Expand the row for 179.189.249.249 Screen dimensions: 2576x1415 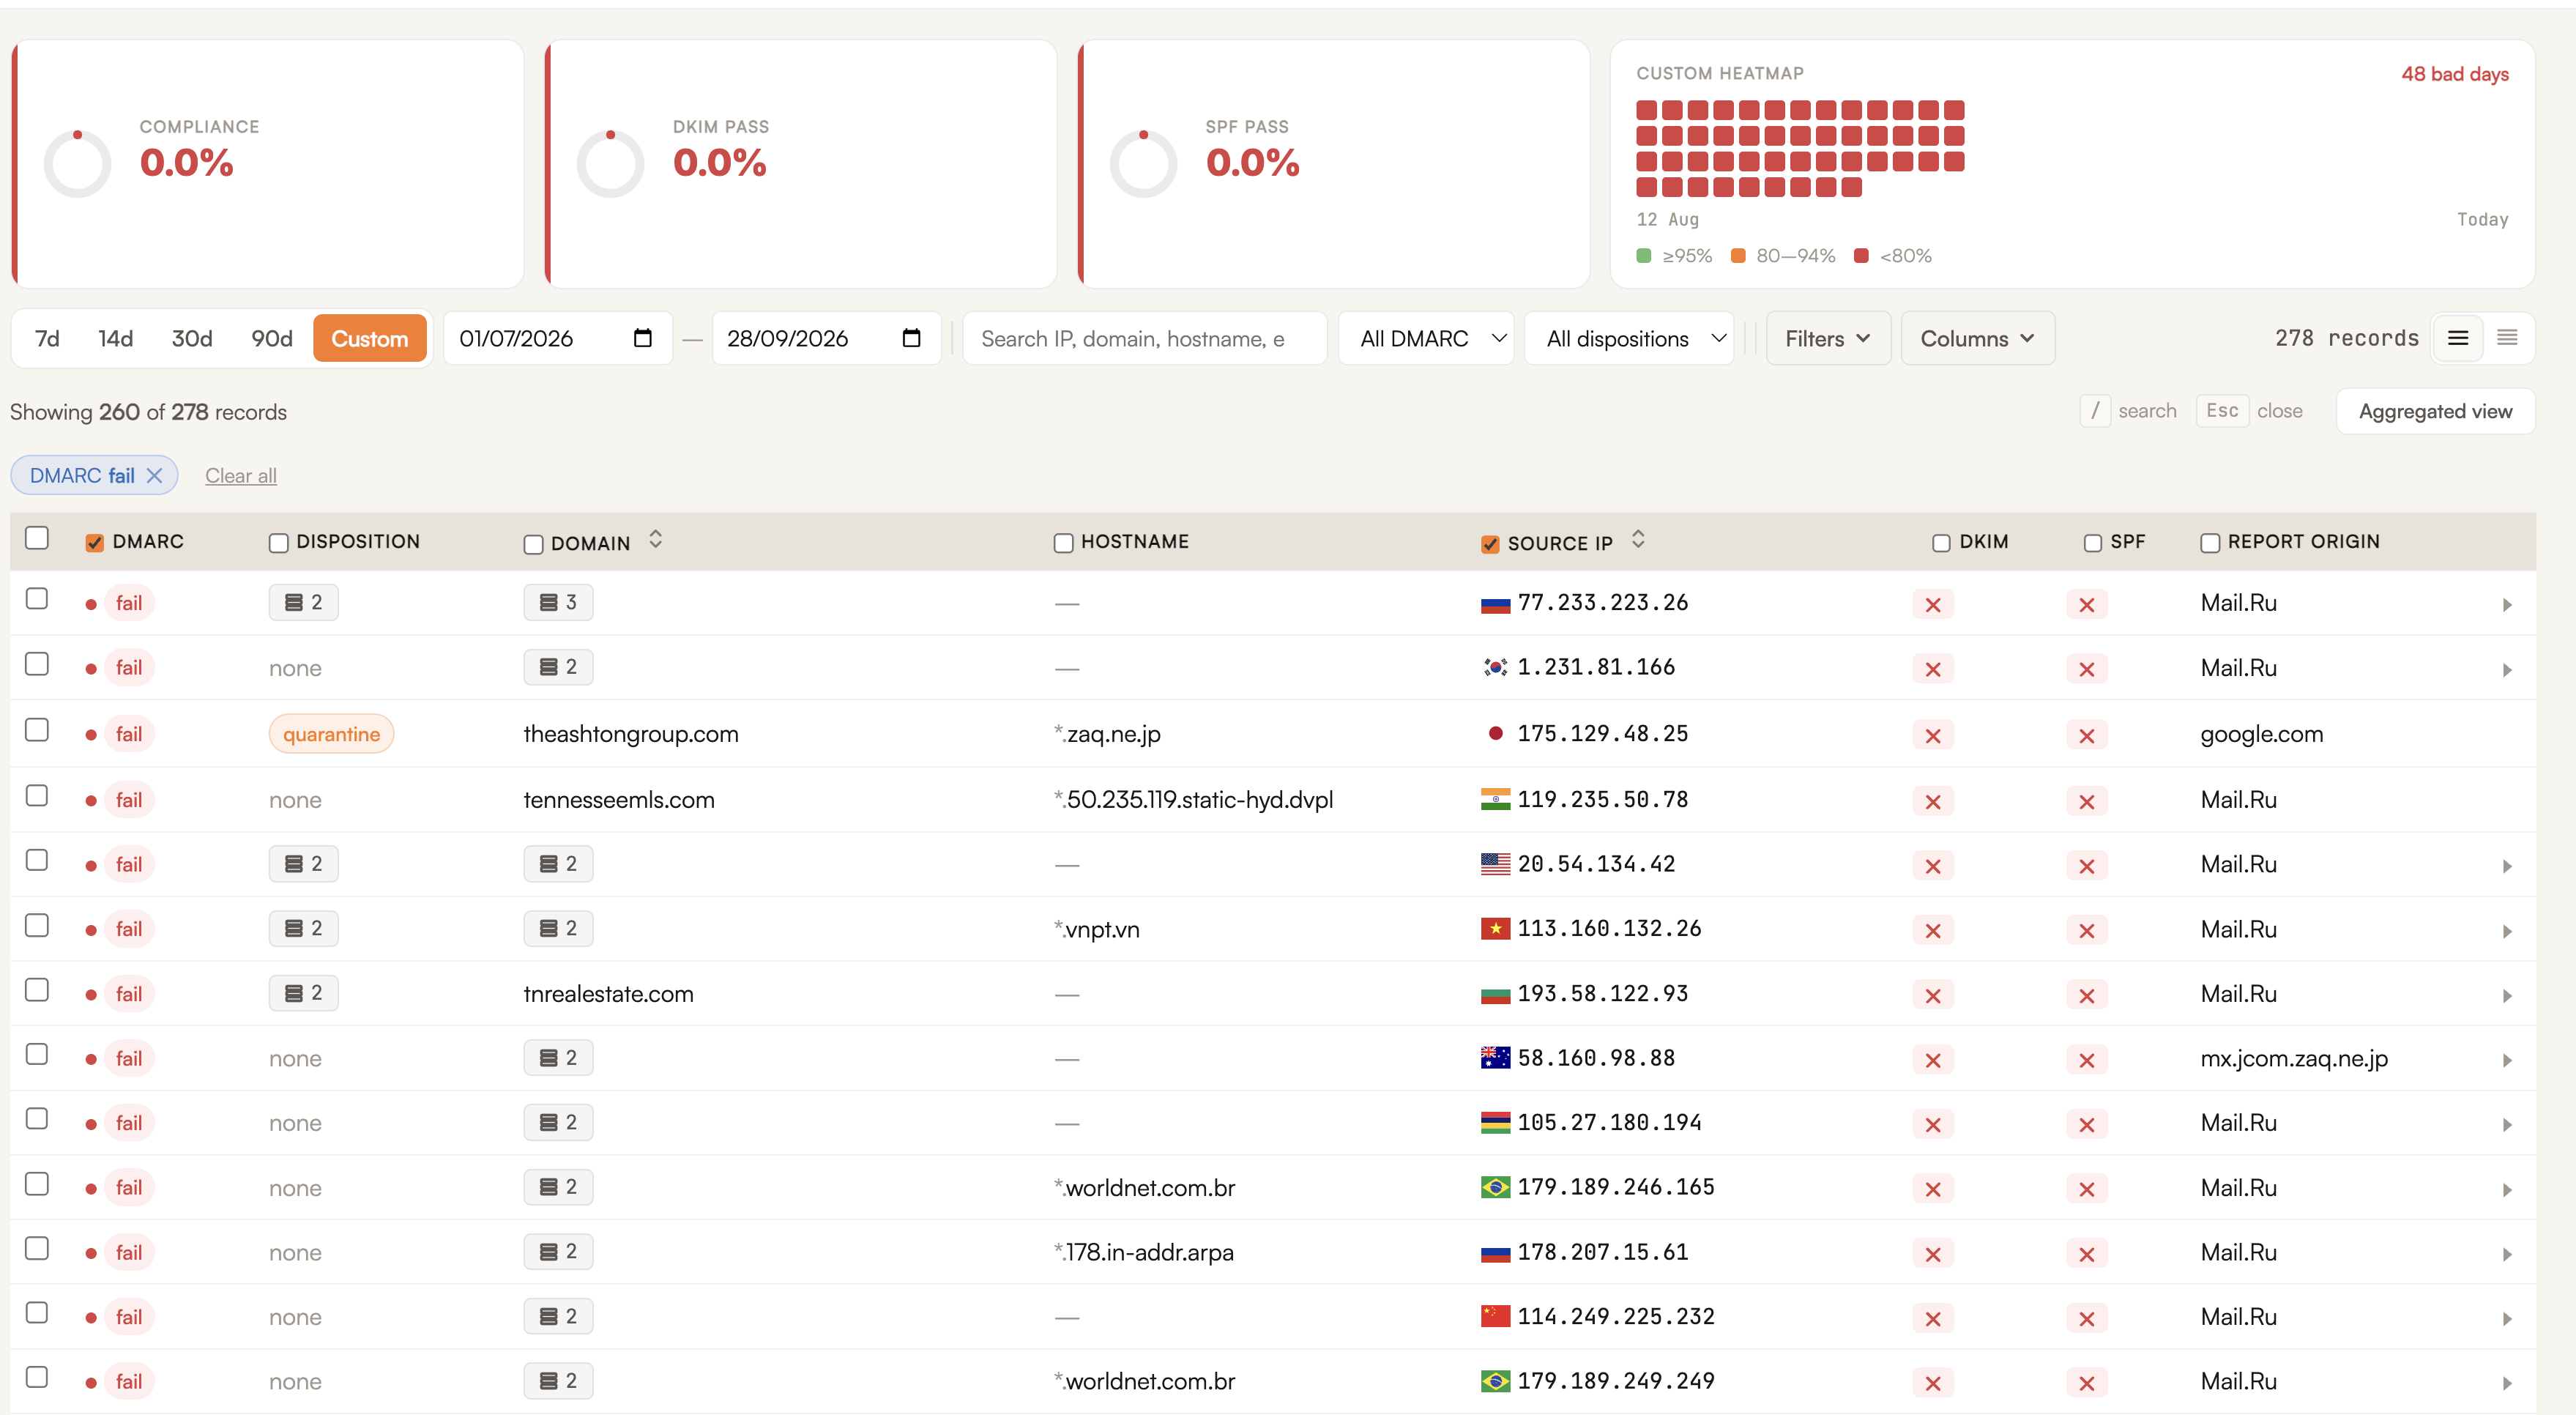pos(2507,1383)
